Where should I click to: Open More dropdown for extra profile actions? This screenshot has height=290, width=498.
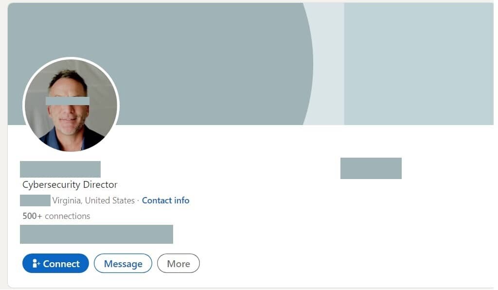click(x=178, y=263)
